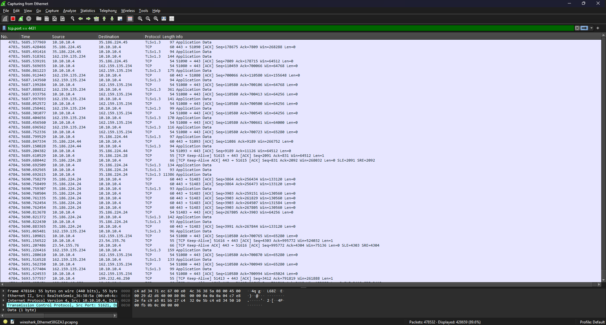The image size is (606, 325).
Task: Stop the running packet capture
Action: (x=13, y=19)
